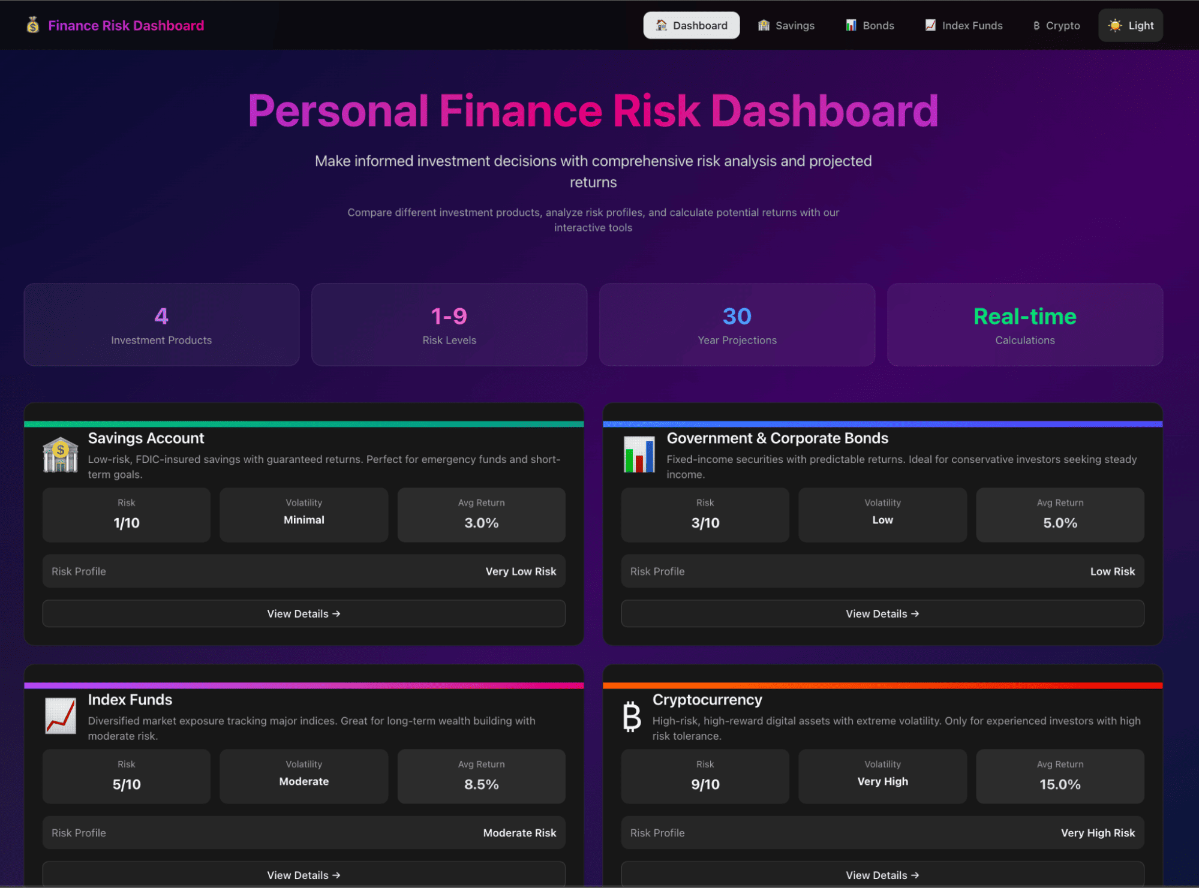View Details for Government & Corporate Bonds
This screenshot has height=888, width=1199.
[882, 613]
